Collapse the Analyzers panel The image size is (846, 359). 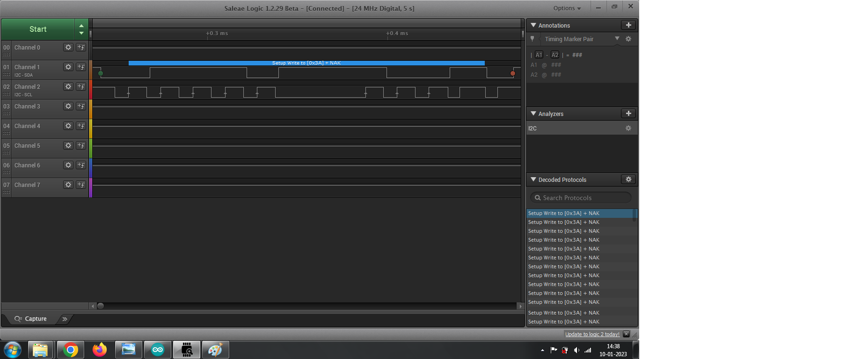pos(533,114)
